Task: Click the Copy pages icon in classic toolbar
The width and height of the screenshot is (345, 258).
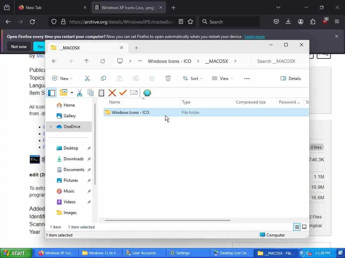Action: tap(91, 93)
